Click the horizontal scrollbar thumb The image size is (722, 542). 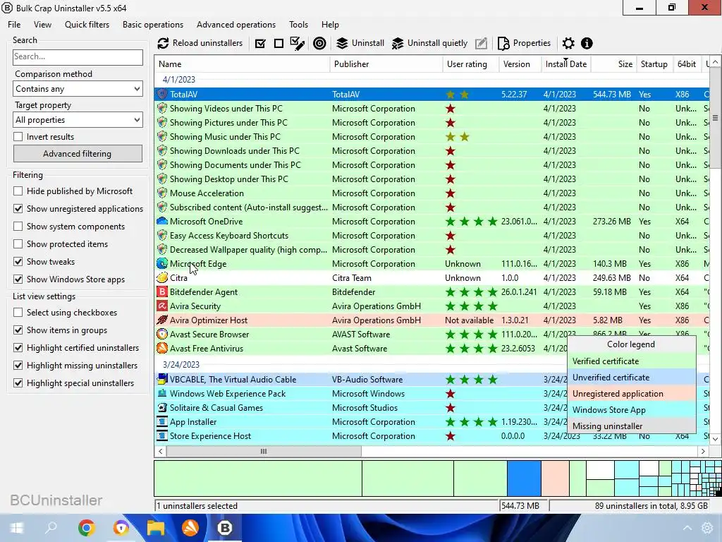(264, 451)
